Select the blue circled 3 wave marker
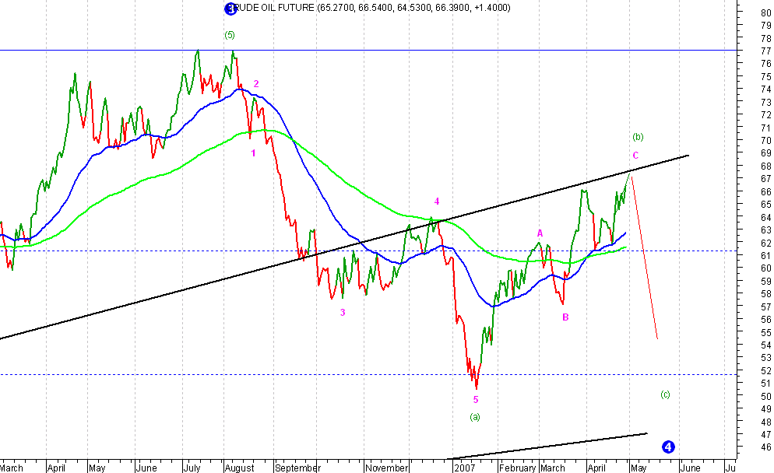Image resolution: width=774 pixels, height=473 pixels. click(230, 9)
